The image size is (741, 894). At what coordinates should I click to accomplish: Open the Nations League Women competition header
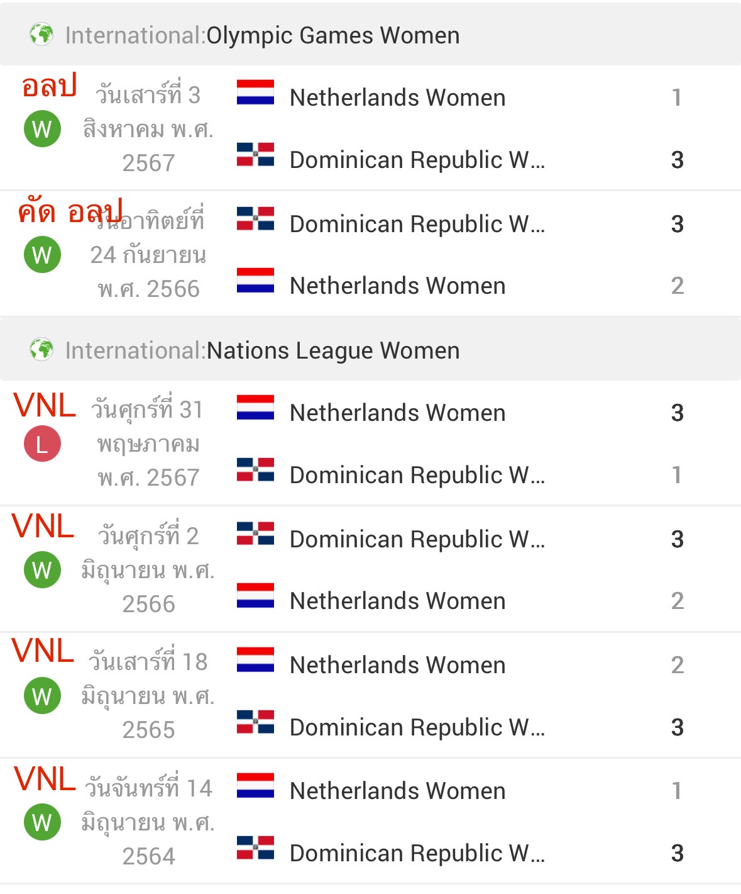coord(370,349)
